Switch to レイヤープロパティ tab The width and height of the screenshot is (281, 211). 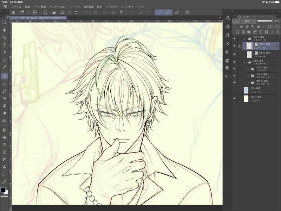pyautogui.click(x=264, y=17)
